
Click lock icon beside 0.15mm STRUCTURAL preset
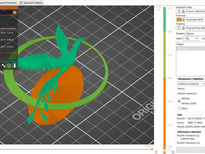click(x=184, y=12)
